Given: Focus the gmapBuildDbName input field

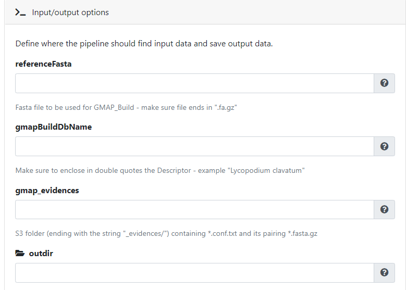Looking at the screenshot, I should (x=194, y=146).
